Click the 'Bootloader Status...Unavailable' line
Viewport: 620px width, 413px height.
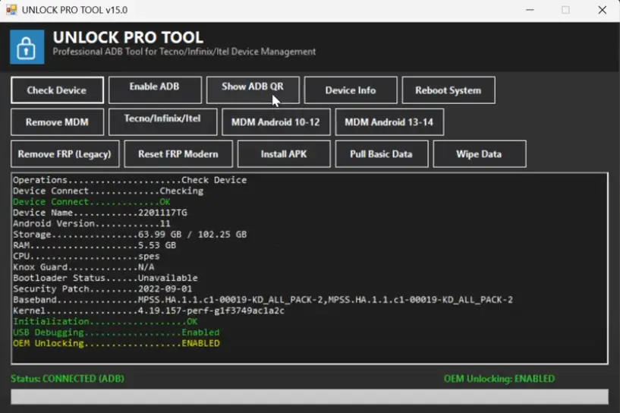(x=105, y=278)
